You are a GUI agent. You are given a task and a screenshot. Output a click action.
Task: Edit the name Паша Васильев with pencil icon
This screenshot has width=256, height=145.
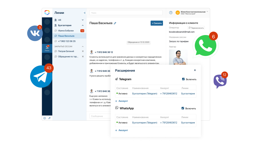point(115,23)
